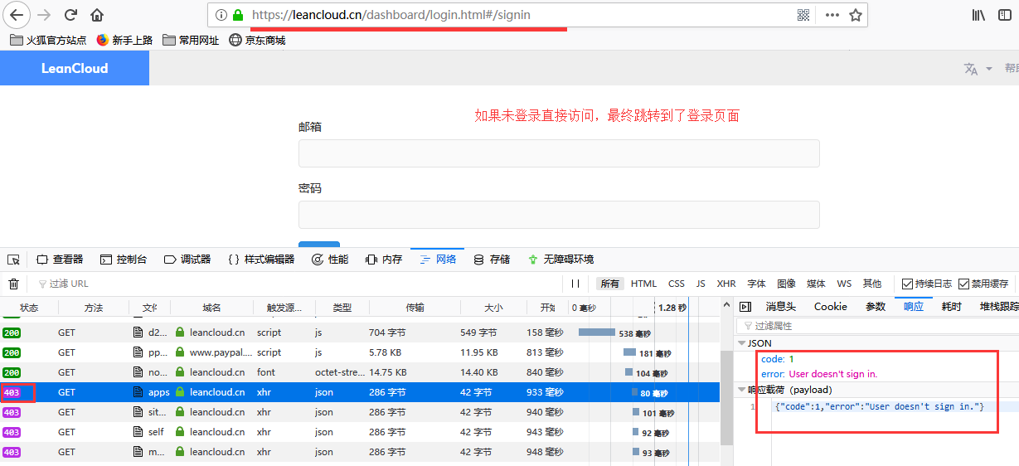The image size is (1019, 466).
Task: Clear network log with the trash icon
Action: point(14,284)
